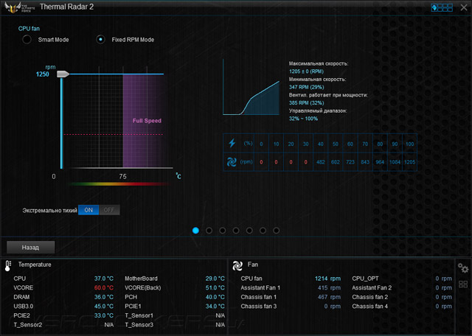Screen dimensions: 472x336
Task: Click the PCIE1 34.0 °C reading
Action: tap(215, 307)
